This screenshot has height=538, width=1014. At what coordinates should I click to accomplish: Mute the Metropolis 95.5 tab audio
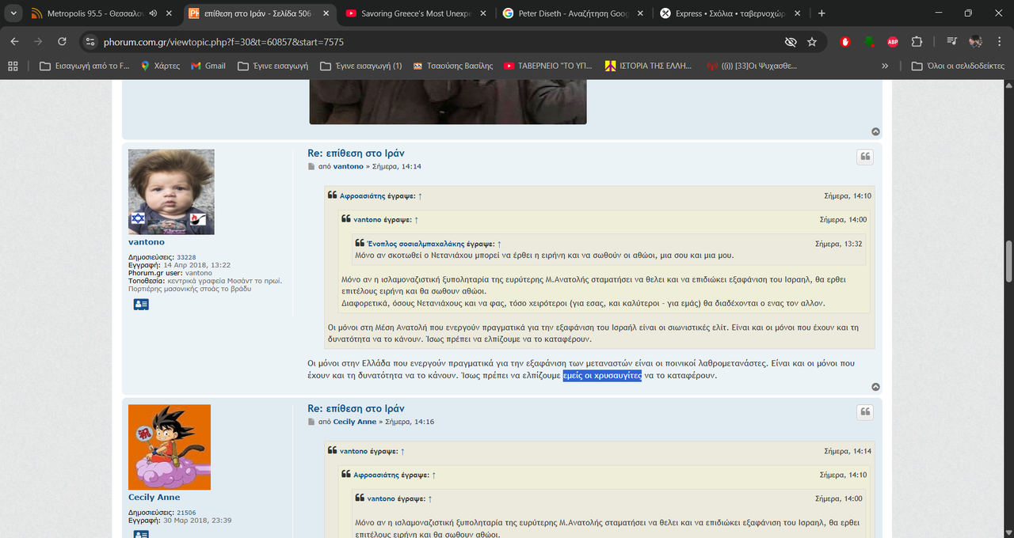153,13
